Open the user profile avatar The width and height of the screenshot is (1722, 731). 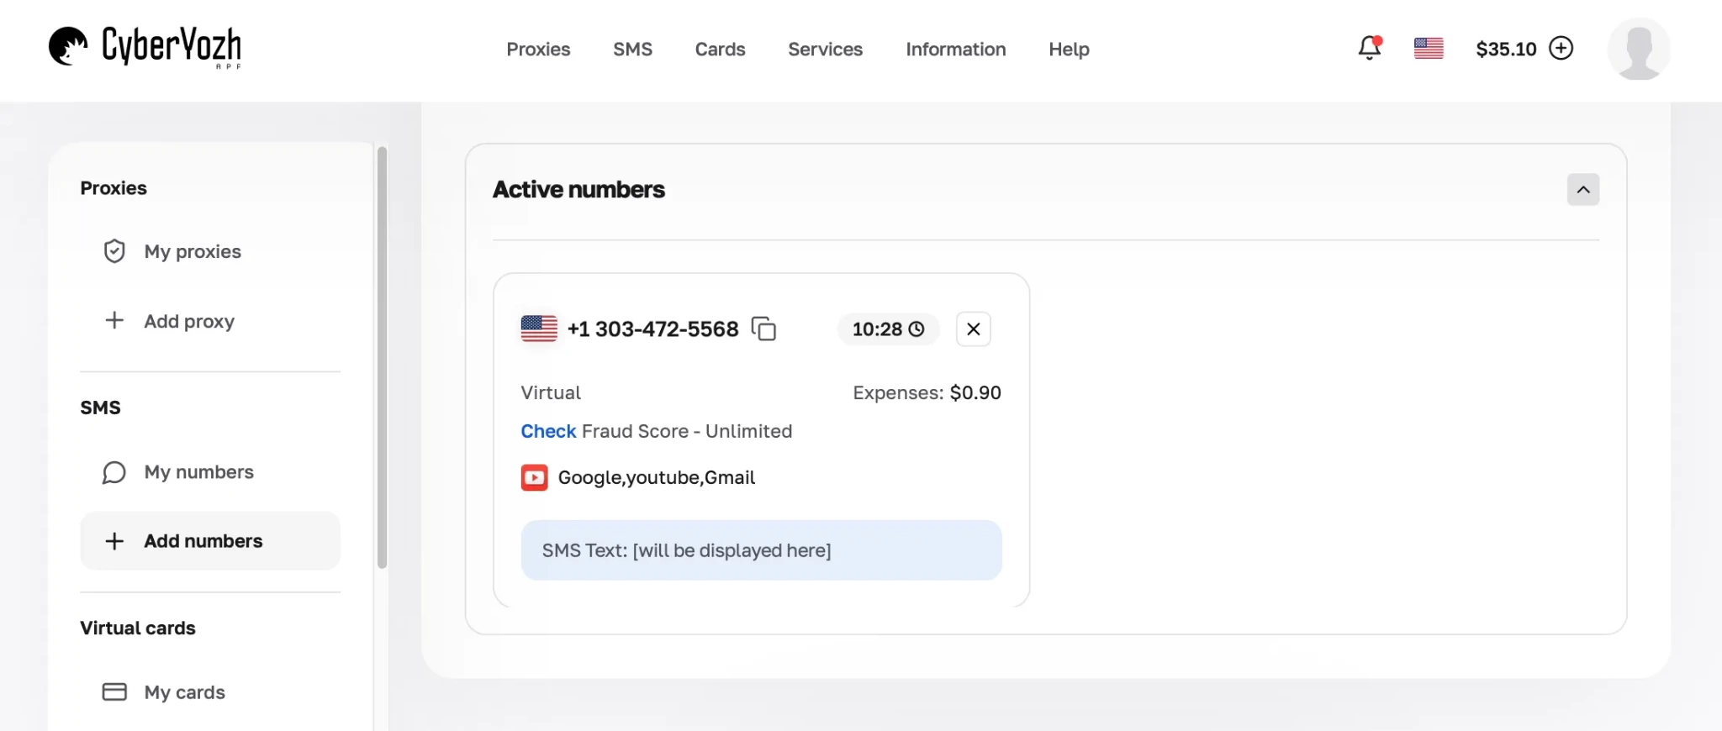tap(1639, 49)
